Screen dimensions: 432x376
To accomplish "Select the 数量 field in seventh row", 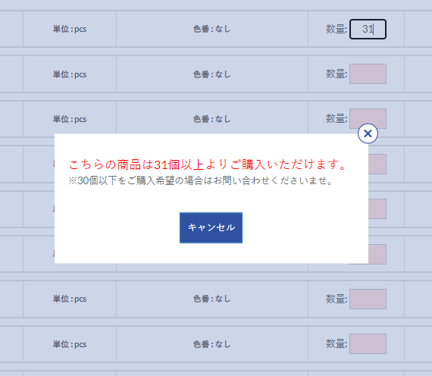I will point(368,299).
